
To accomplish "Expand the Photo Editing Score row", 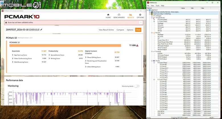I will tap(86, 58).
